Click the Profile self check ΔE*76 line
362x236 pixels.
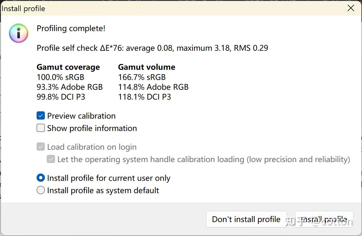click(x=152, y=48)
